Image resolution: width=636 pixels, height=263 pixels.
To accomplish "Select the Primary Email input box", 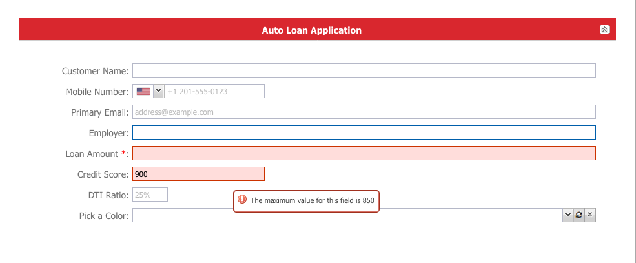I will pyautogui.click(x=364, y=112).
